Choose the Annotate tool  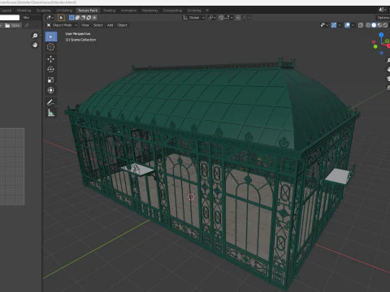[x=51, y=102]
